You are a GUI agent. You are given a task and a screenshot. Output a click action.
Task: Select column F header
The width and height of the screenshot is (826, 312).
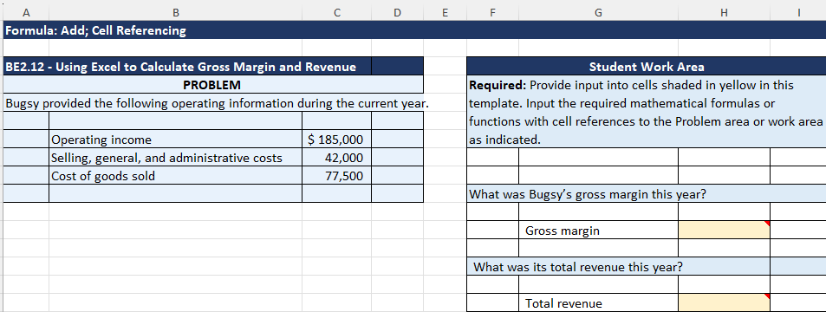492,13
